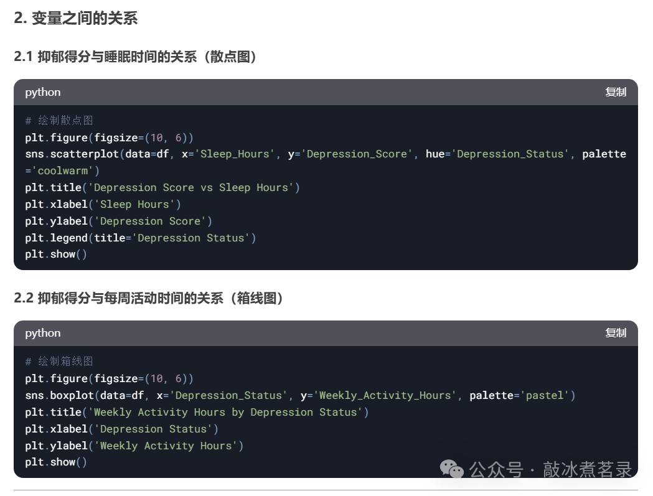Click 'Weekly_Activity_Hours' string in boxplot call
Viewport: 653px width, 496px height.
click(x=385, y=395)
